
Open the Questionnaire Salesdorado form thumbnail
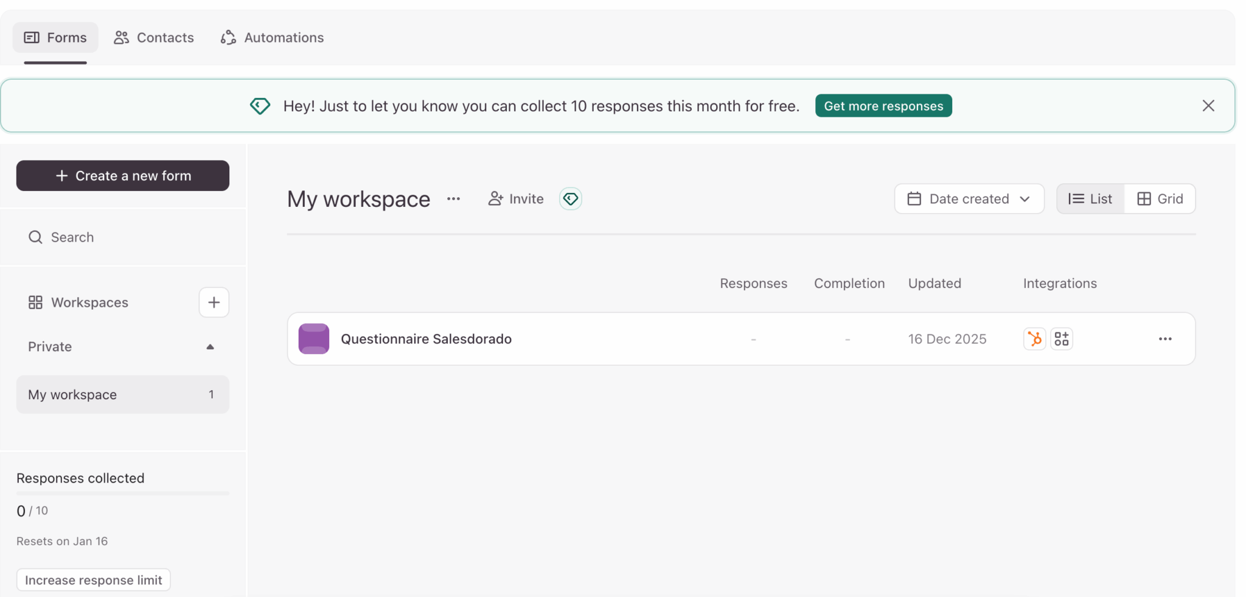click(314, 339)
